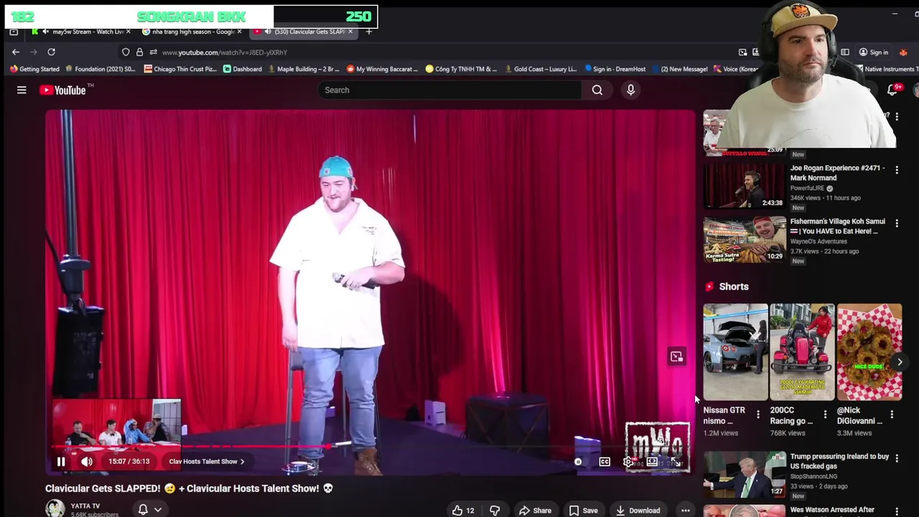Click the address bar URL
Viewport: 919px width, 517px height.
[x=225, y=52]
